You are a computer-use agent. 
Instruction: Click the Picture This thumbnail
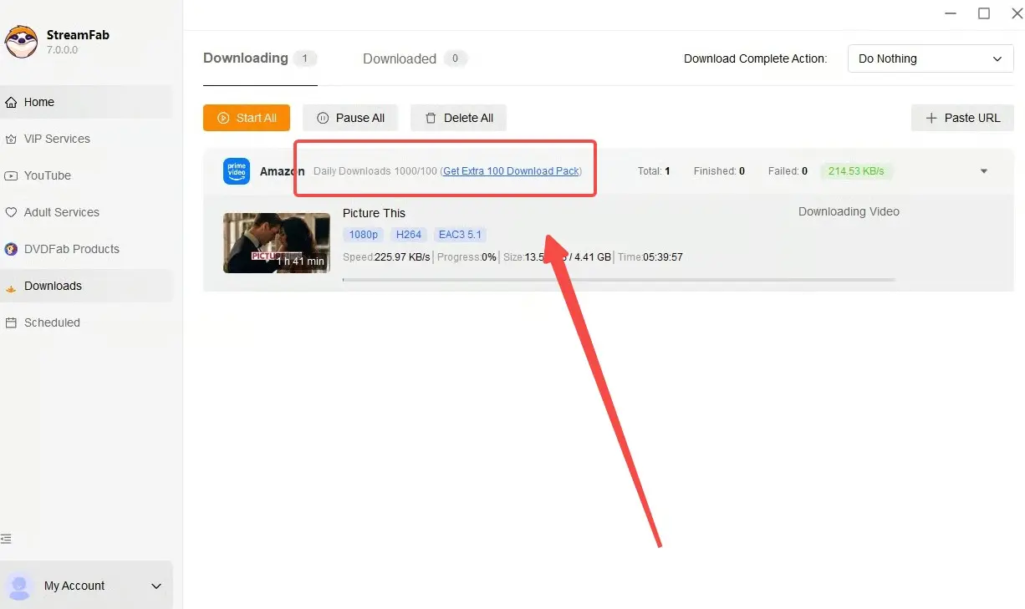pos(277,243)
